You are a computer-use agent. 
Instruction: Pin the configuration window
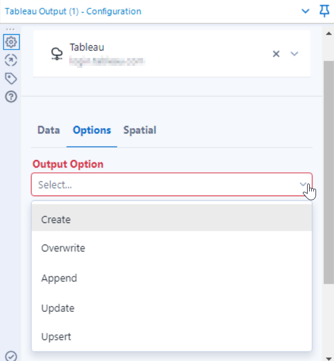click(325, 11)
